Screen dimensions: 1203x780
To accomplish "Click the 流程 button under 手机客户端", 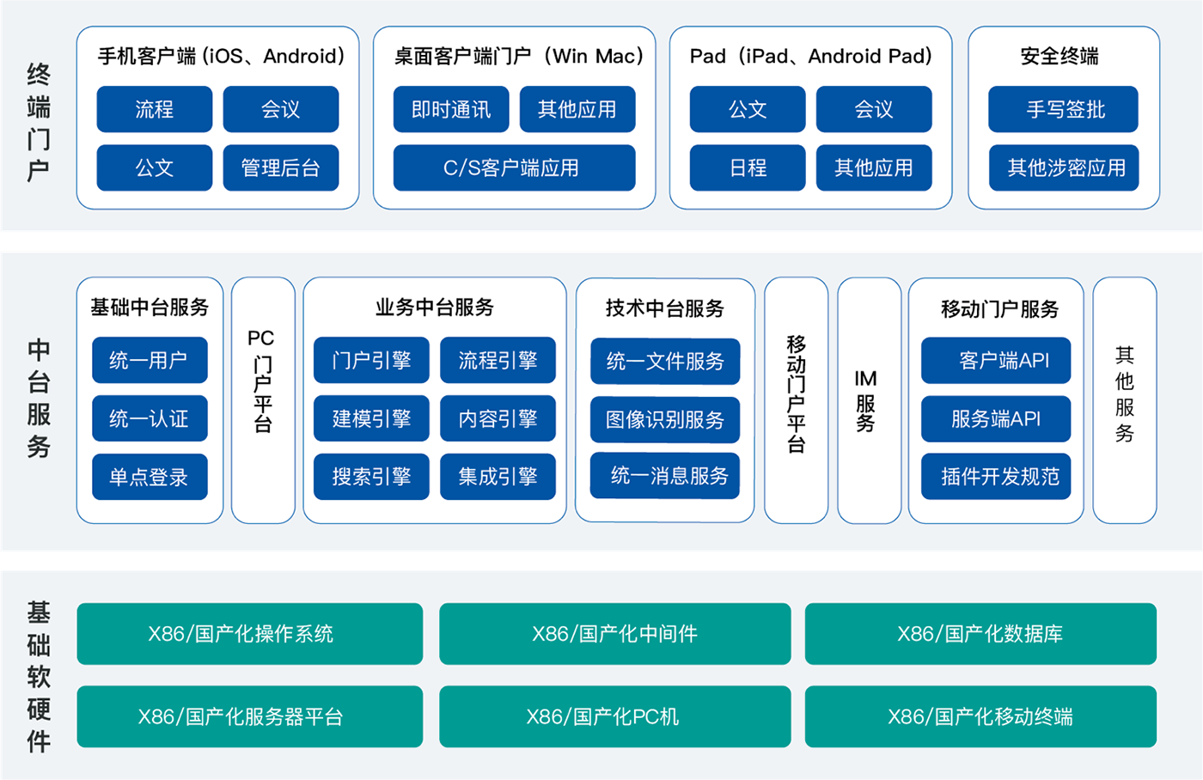I will (154, 109).
